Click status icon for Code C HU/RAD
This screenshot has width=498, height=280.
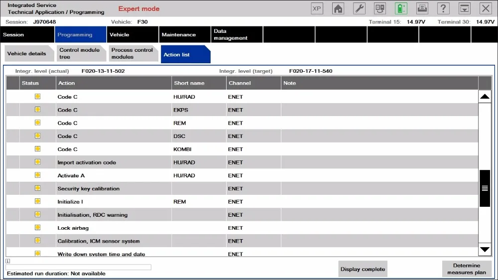(37, 96)
